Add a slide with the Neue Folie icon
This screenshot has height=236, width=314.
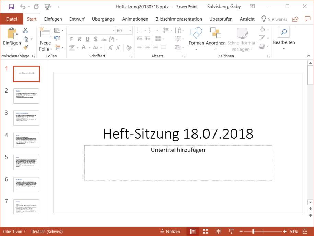(x=45, y=32)
